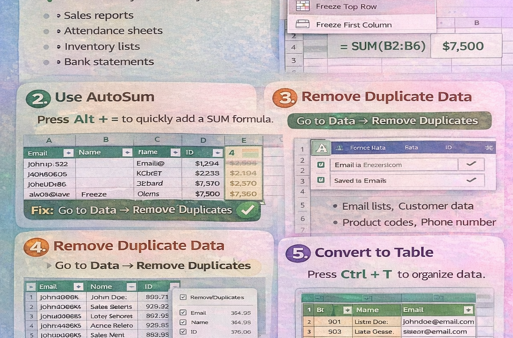Toggle the Name checkbox in Remove Duplicates dialog

tap(184, 322)
